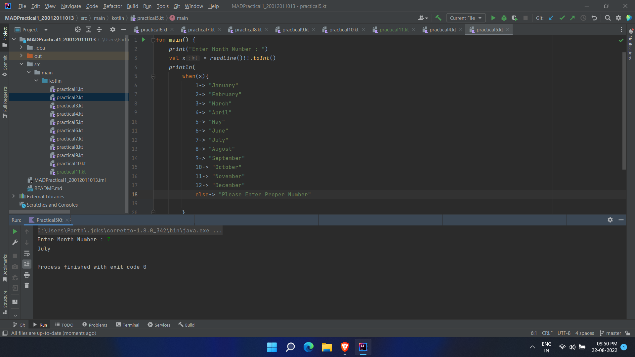635x357 pixels.
Task: Click gutter run arrow beside main function
Action: [x=144, y=40]
